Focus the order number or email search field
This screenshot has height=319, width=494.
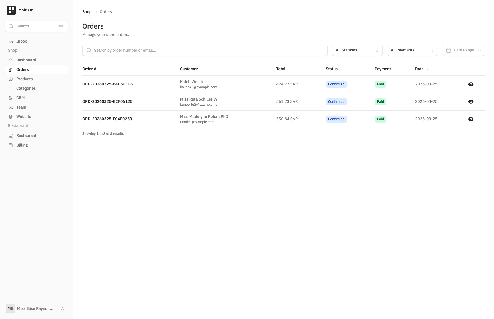205,50
